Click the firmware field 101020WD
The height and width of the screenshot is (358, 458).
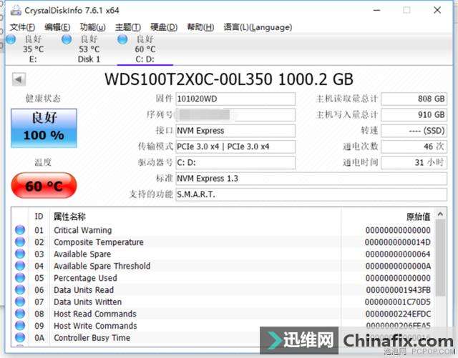235,99
